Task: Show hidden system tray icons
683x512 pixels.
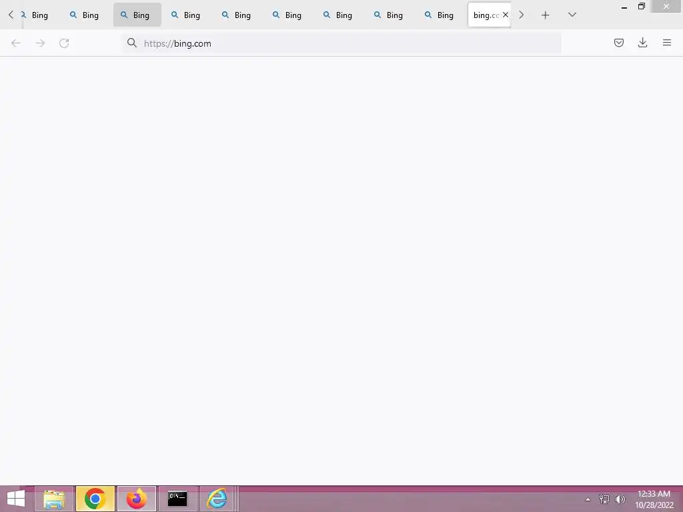Action: [588, 499]
